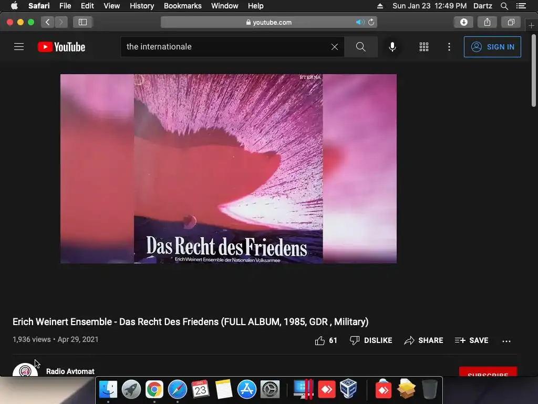Image resolution: width=538 pixels, height=404 pixels.
Task: Open the File menu
Action: [x=65, y=6]
